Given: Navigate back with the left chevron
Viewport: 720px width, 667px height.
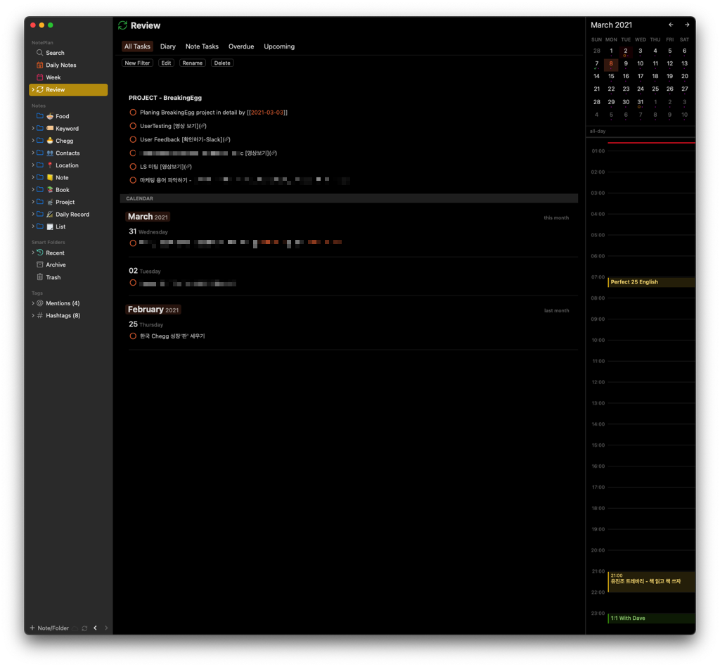Looking at the screenshot, I should (x=95, y=628).
